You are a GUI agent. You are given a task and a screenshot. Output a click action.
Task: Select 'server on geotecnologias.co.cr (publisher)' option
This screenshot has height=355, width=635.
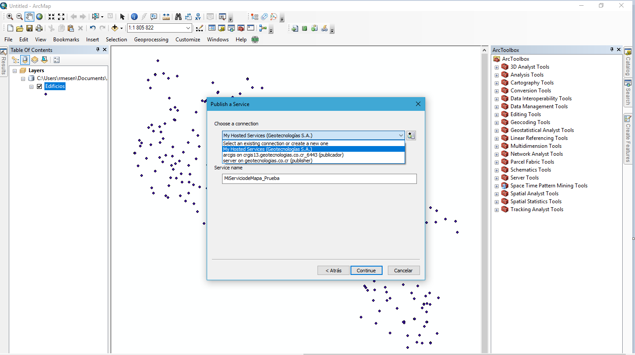313,161
